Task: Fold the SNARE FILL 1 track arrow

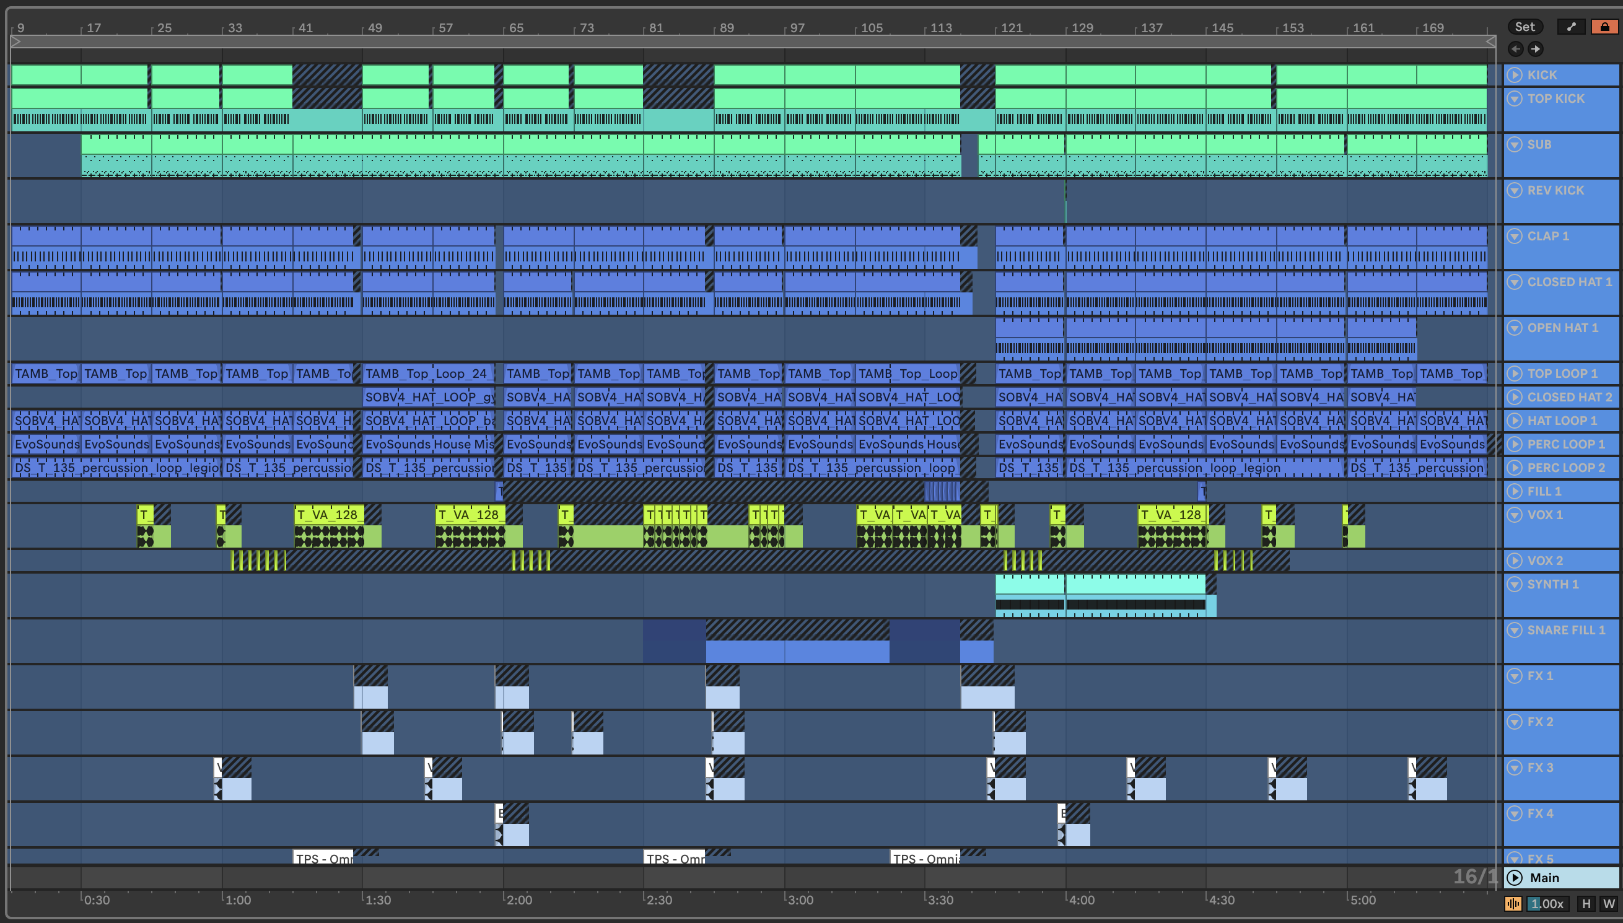Action: [x=1515, y=630]
